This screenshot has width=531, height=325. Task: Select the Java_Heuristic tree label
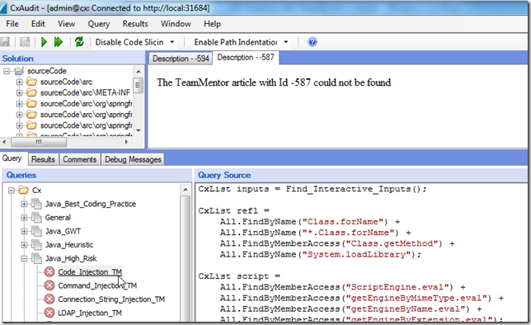click(x=69, y=245)
